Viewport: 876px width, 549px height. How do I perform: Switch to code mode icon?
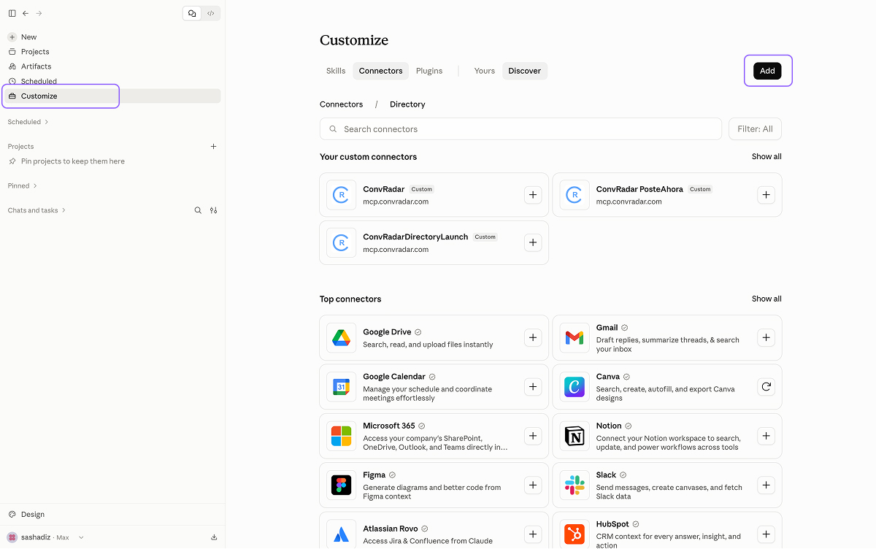pos(210,13)
